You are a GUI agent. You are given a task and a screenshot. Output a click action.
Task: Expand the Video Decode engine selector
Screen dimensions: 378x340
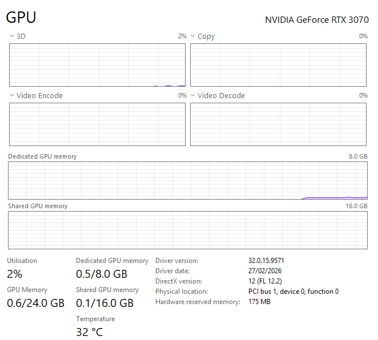coord(193,96)
